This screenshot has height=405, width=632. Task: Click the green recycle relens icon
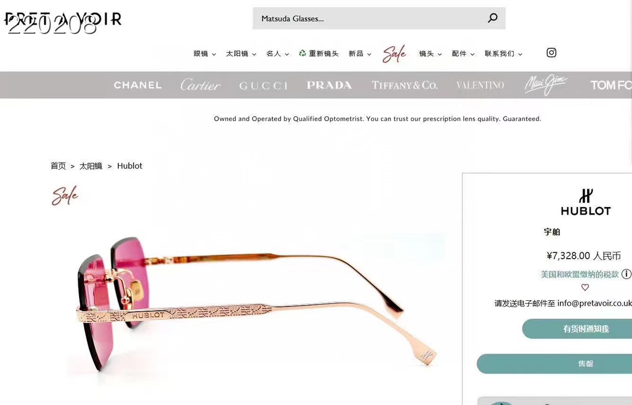click(x=303, y=53)
